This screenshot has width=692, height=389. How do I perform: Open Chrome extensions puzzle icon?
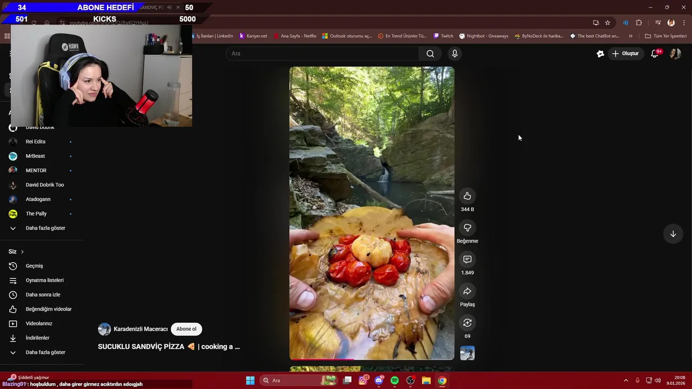pyautogui.click(x=639, y=23)
